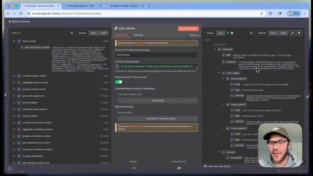Click the prepare_markdown_content edit icon
Image resolution: width=313 pixels, height=176 pixels.
pos(19,136)
